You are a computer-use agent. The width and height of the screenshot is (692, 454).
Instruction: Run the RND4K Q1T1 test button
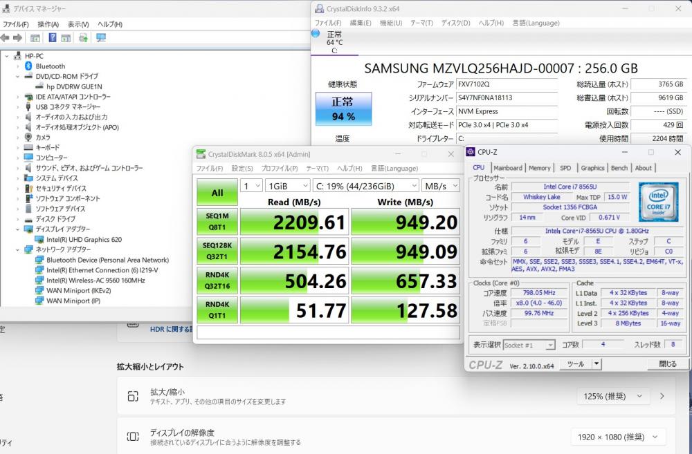pos(217,310)
